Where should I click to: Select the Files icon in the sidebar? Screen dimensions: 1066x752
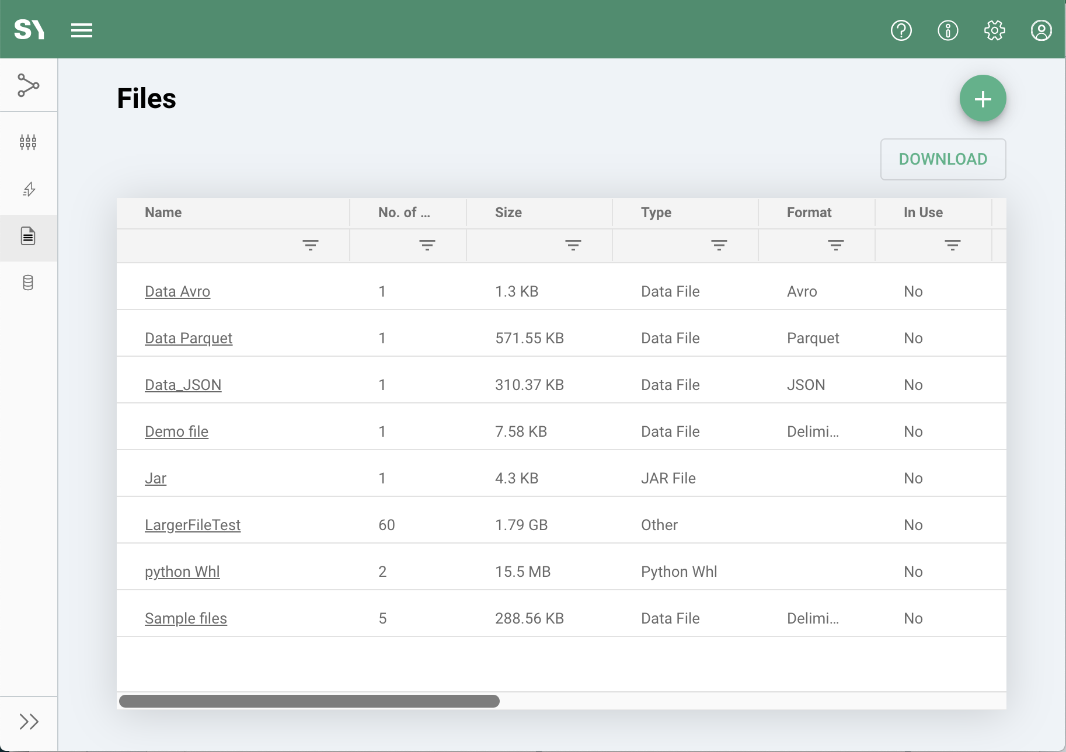tap(28, 237)
